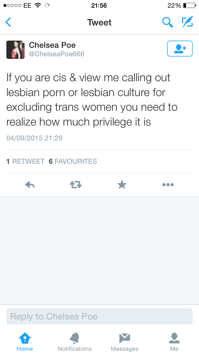The width and height of the screenshot is (199, 354).
Task: Open Chelsea Poe's profile picture
Action: [x=15, y=50]
